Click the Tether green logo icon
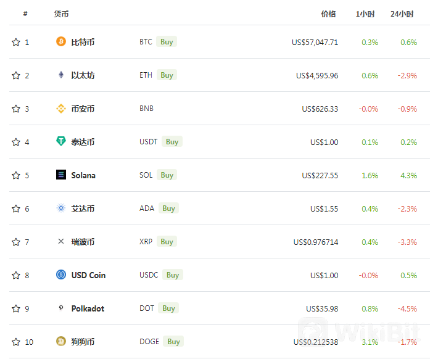This screenshot has height=359, width=430. point(61,141)
